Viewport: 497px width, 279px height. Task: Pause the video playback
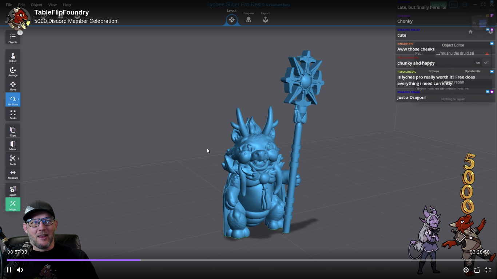(x=9, y=270)
